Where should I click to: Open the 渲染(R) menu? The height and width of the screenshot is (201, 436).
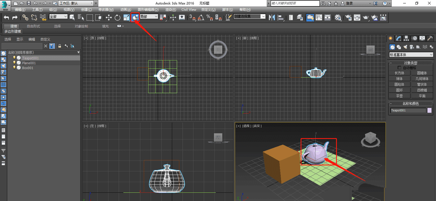coord(171,9)
